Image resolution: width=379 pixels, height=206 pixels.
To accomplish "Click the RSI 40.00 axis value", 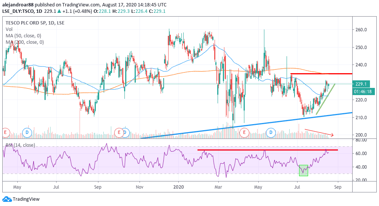I will click(361, 167).
